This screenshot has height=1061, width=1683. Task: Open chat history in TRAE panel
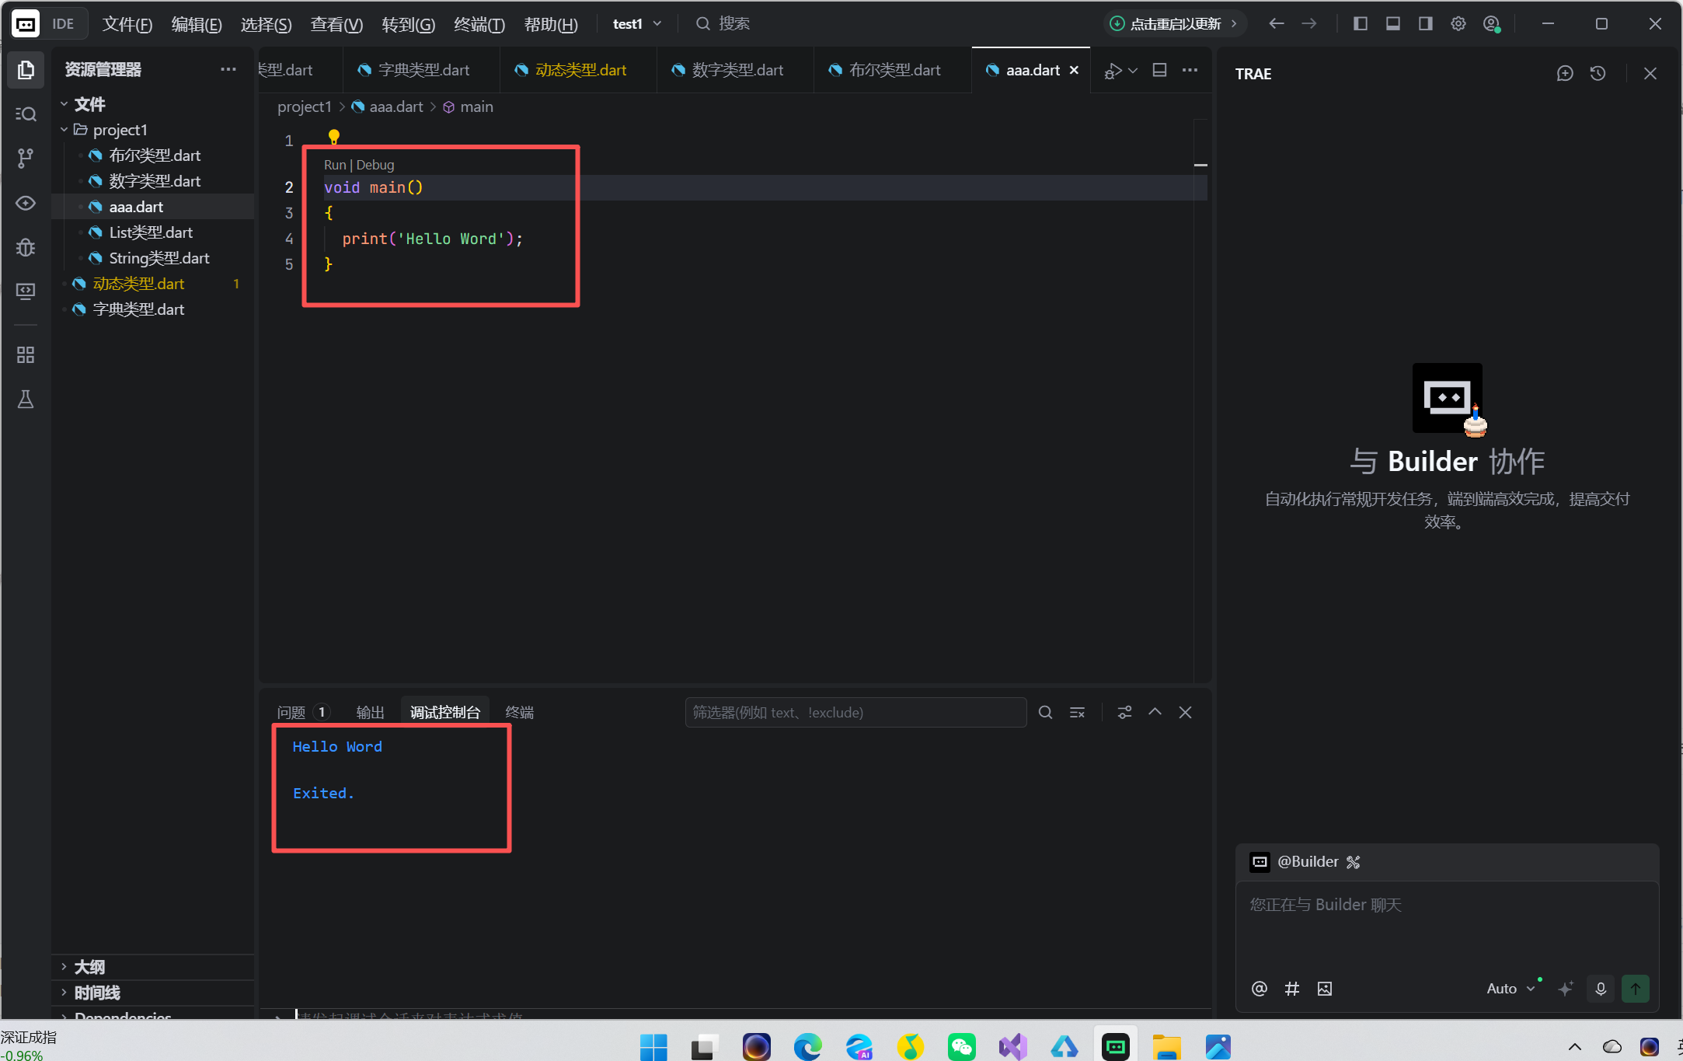click(x=1598, y=73)
